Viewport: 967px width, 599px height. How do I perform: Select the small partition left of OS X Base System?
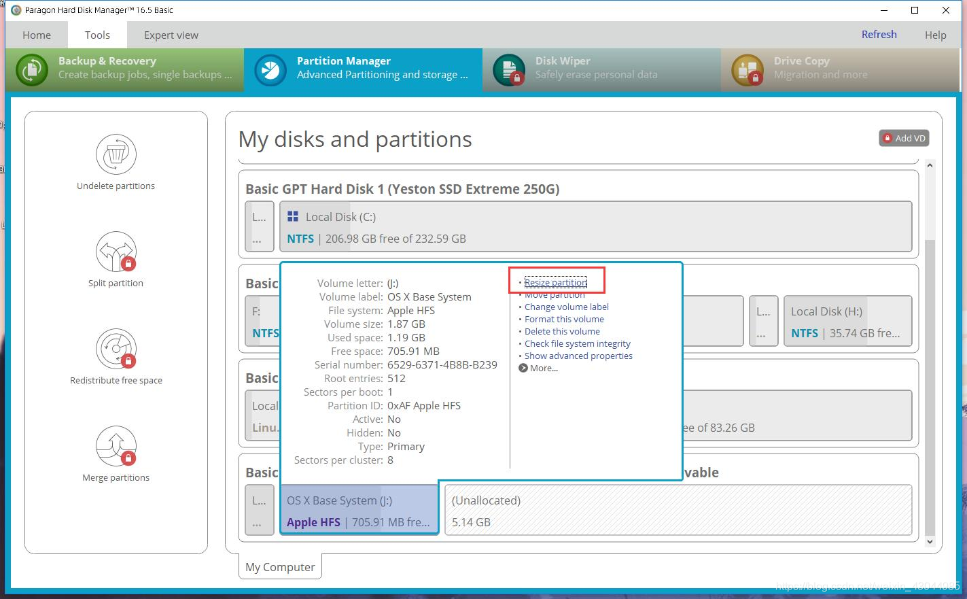[x=259, y=510]
